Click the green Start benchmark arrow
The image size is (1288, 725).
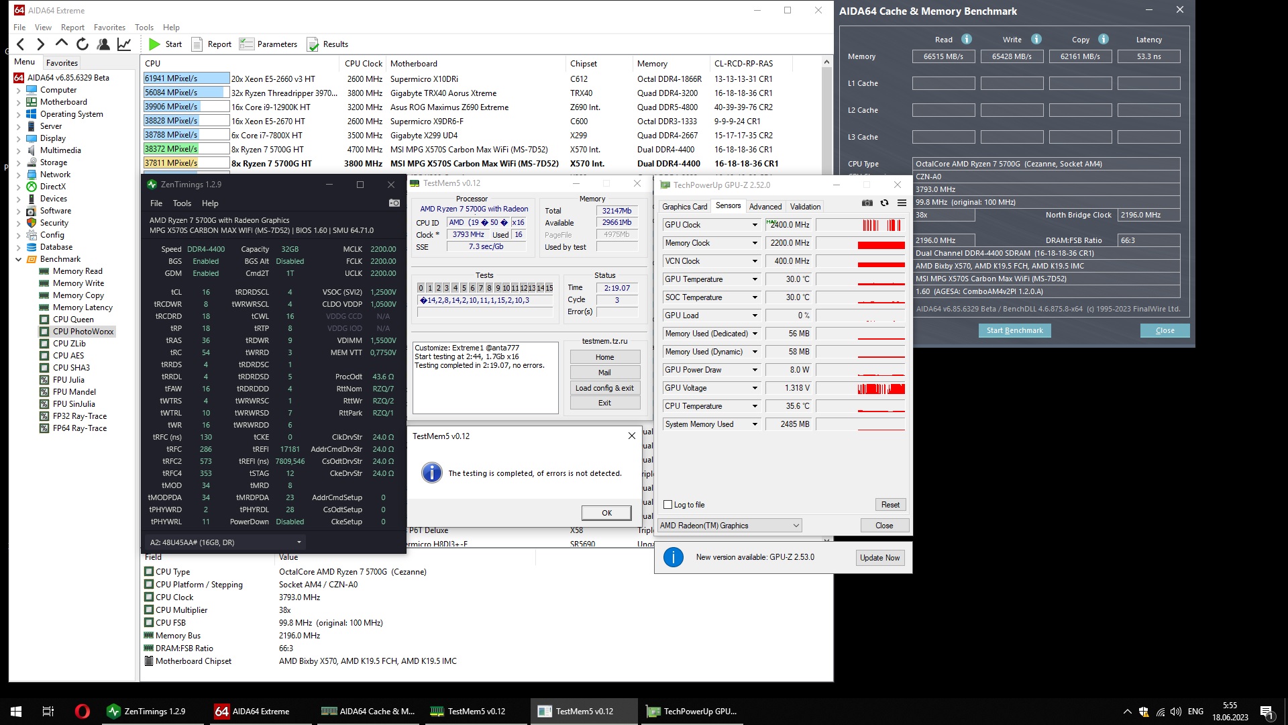pyautogui.click(x=155, y=44)
